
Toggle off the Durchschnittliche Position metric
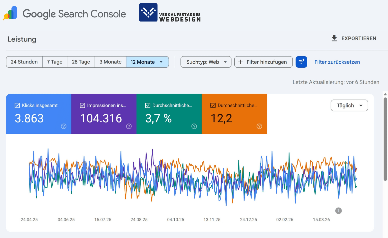tap(213, 105)
